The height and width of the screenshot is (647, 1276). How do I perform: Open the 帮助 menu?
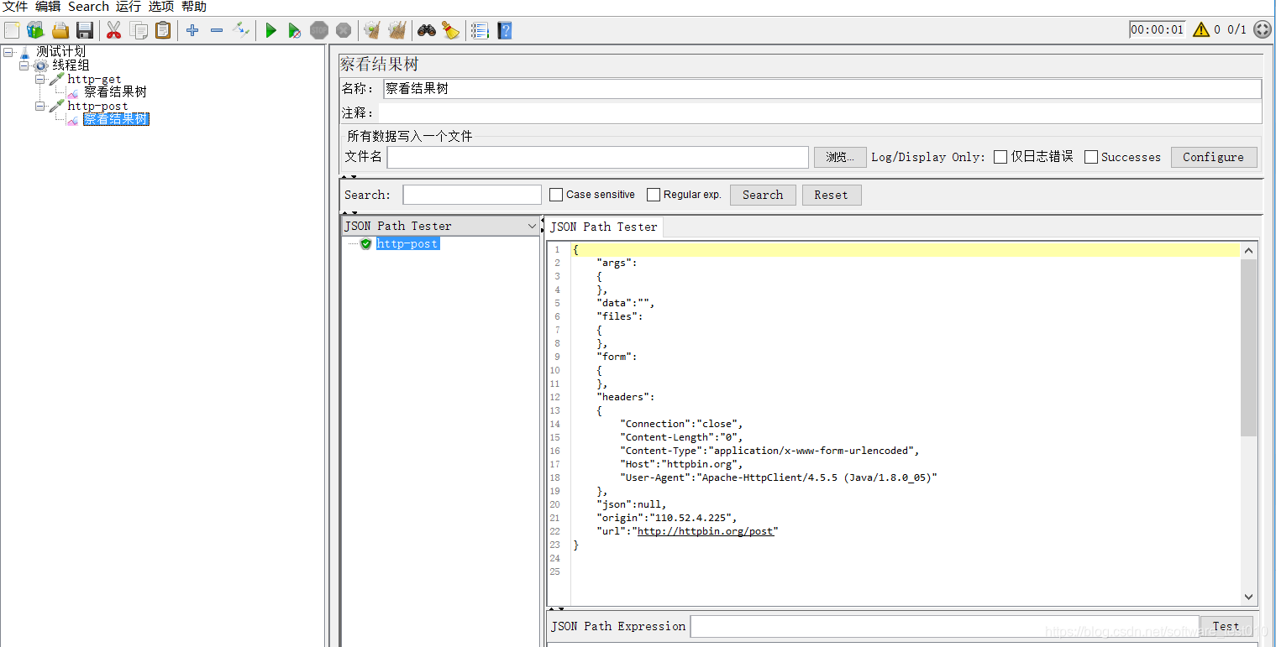(194, 7)
